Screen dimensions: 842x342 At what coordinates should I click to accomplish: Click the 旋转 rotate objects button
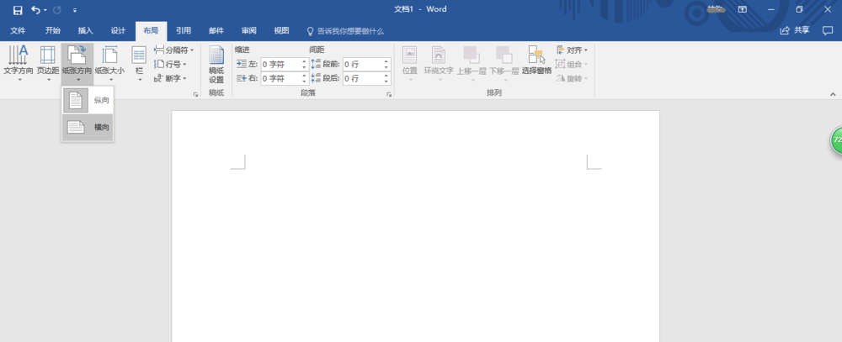572,78
